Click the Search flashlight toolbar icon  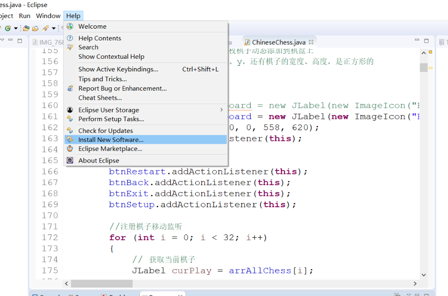45,28
